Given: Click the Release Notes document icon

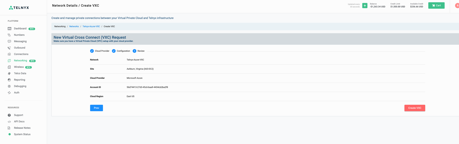Looking at the screenshot, I should [x=9, y=128].
